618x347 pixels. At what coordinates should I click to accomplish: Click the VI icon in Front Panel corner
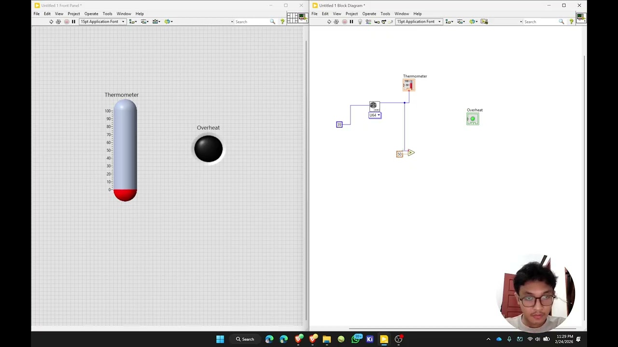[x=303, y=18]
